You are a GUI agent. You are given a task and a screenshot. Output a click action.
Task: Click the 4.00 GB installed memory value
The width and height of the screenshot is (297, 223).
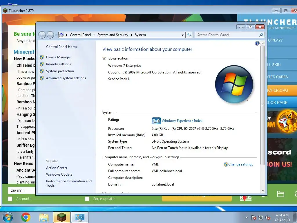coord(157,135)
